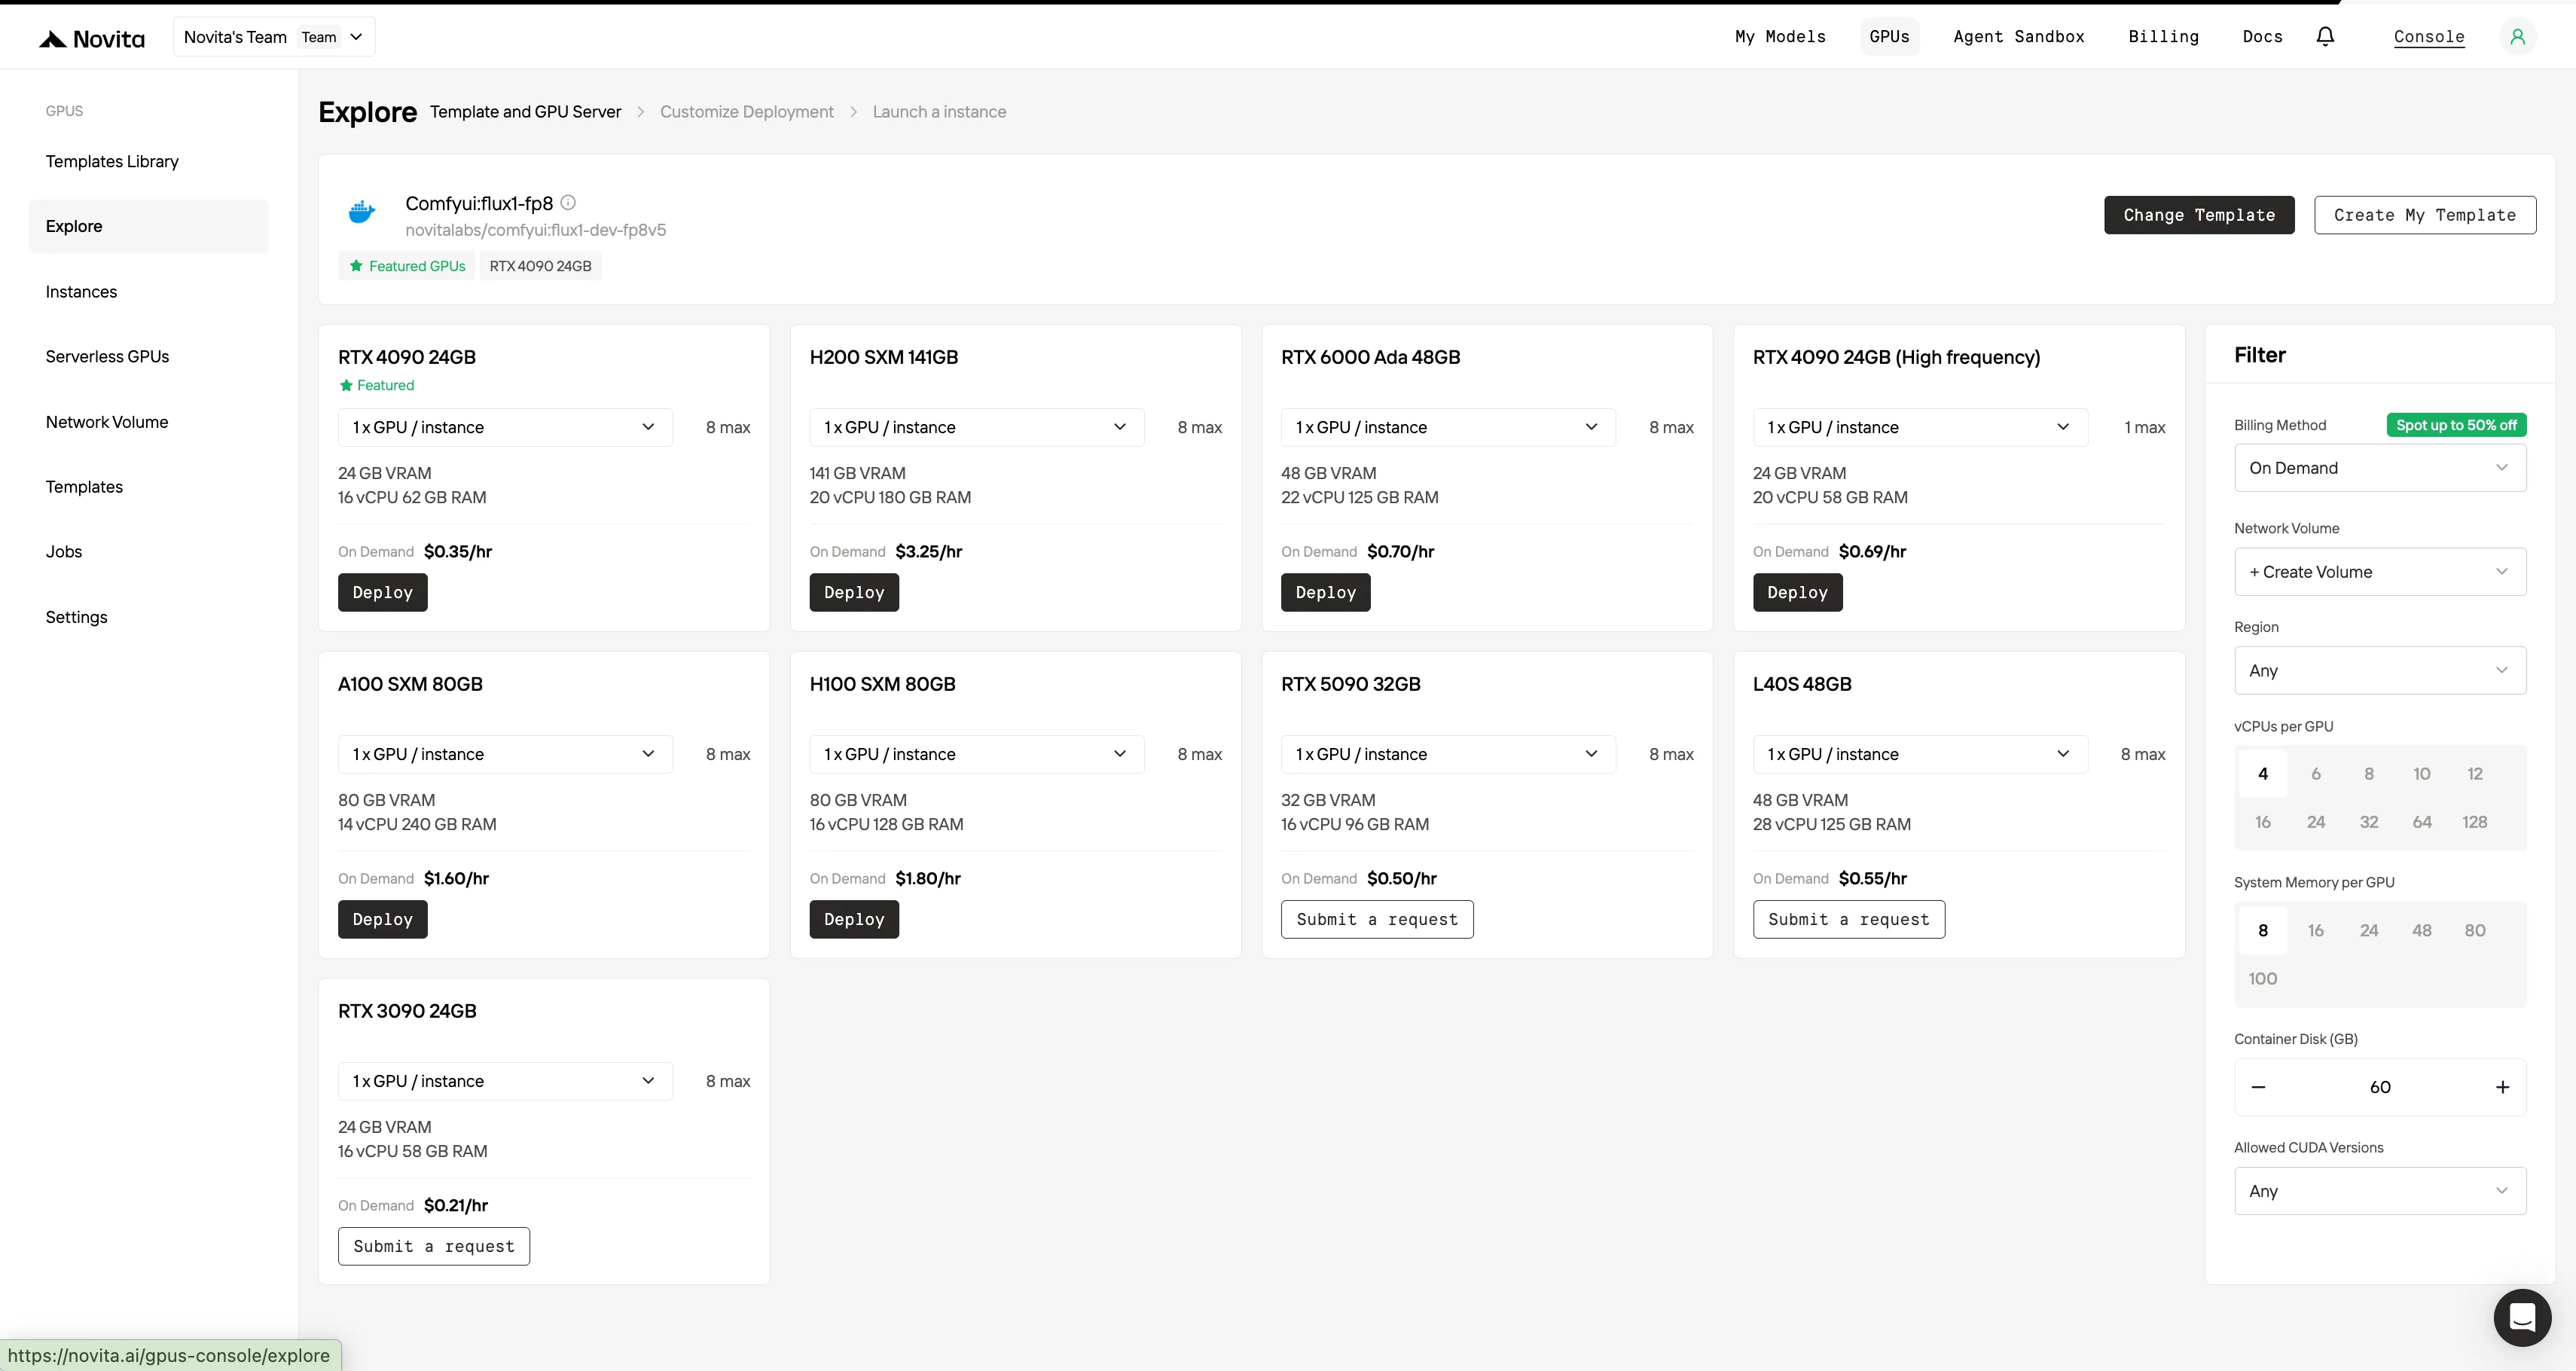Viewport: 2576px width, 1371px height.
Task: Click the Launch a instance breadcrumb step
Action: tap(939, 112)
